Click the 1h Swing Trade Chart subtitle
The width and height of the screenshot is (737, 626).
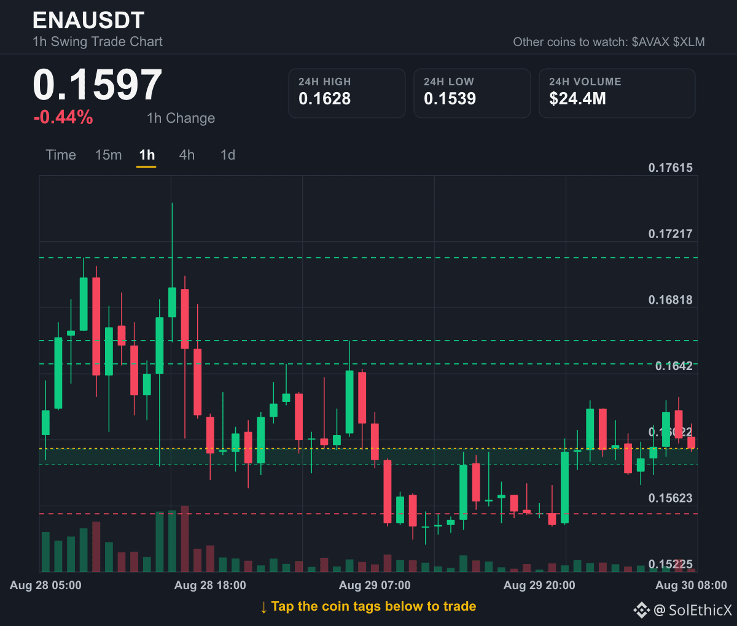98,42
